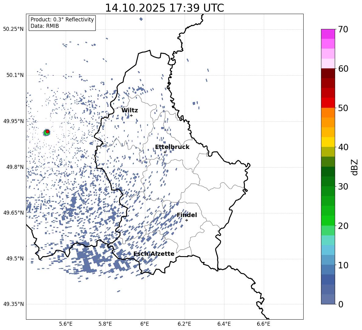The width and height of the screenshot is (362, 330).
Task: Click the Wiltz cross marker
Action: (131, 115)
